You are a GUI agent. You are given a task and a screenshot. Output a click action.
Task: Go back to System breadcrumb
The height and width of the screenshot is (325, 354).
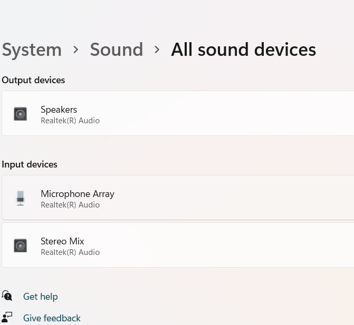pyautogui.click(x=32, y=50)
